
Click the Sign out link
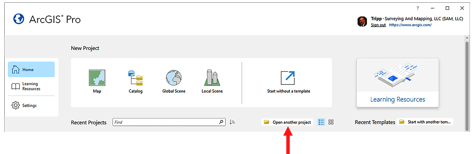[x=378, y=25]
